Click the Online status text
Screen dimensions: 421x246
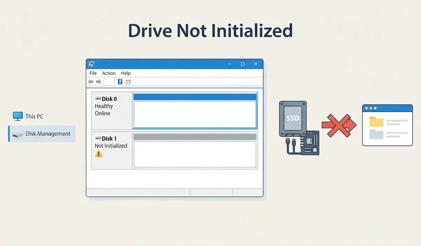102,113
